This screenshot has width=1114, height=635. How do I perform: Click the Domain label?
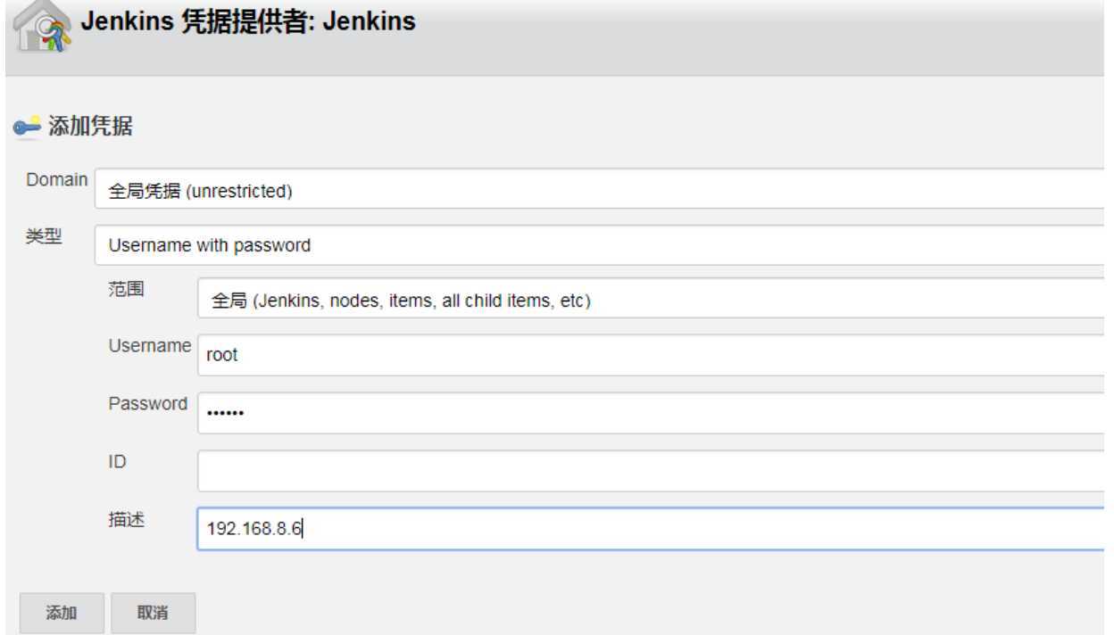(57, 179)
